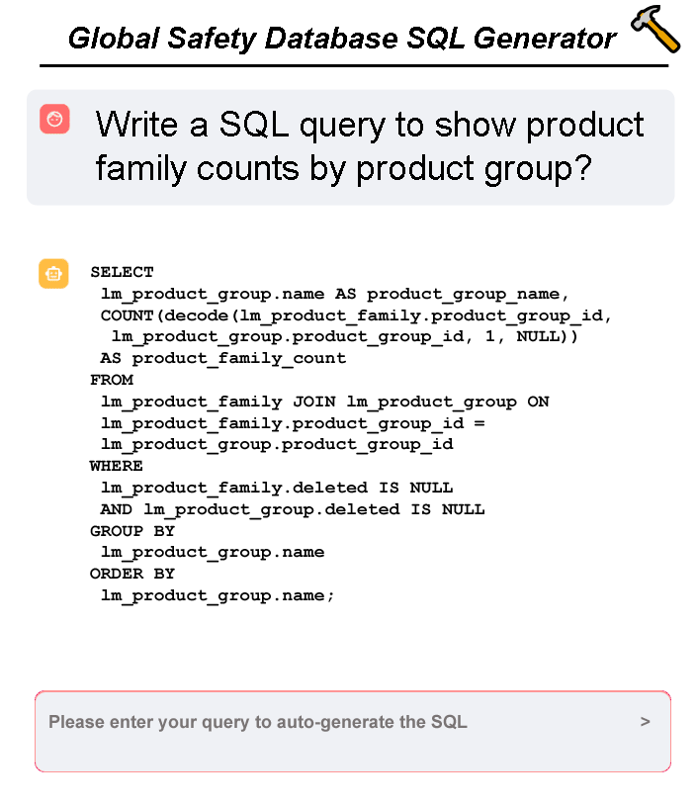Click the hammer icon in the header

[655, 29]
